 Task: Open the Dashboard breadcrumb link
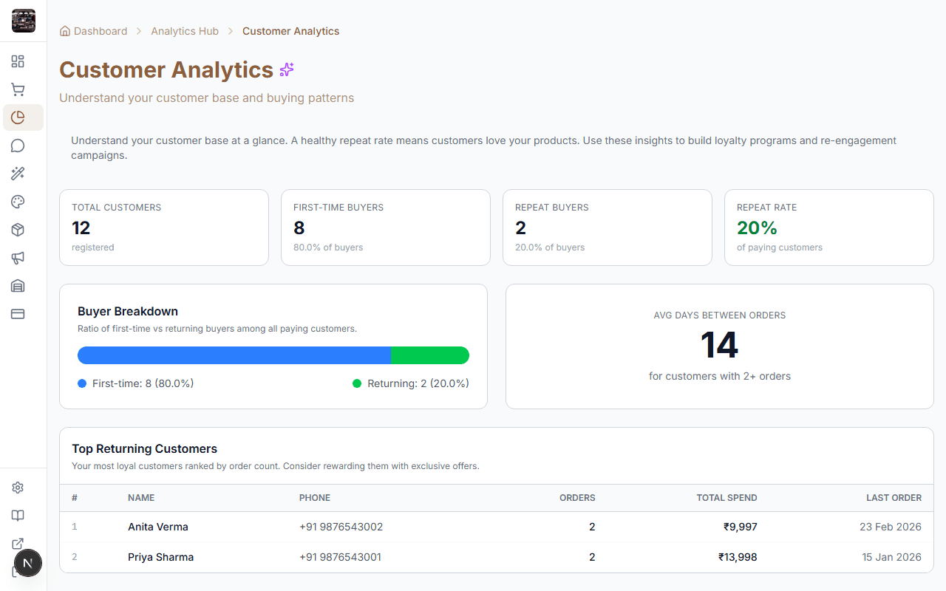point(100,30)
